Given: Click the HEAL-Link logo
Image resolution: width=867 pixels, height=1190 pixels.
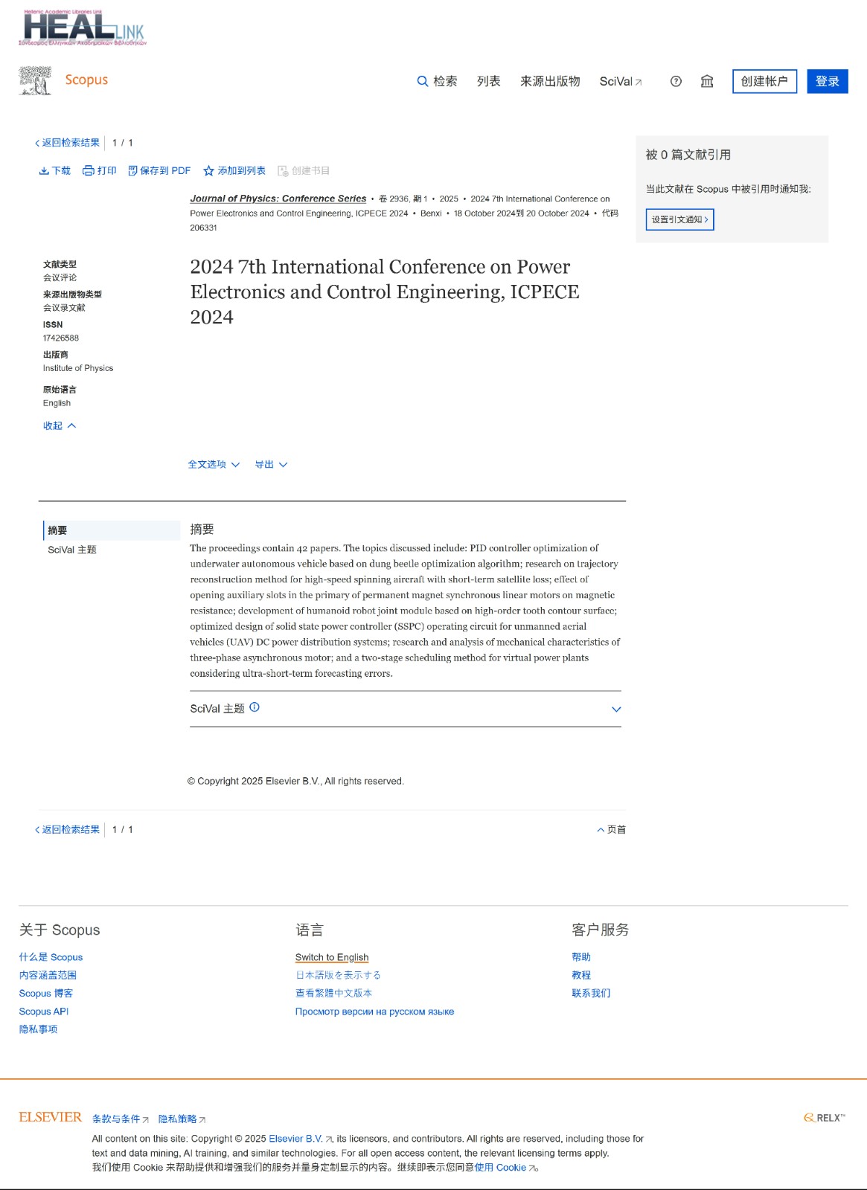Looking at the screenshot, I should coord(83,28).
